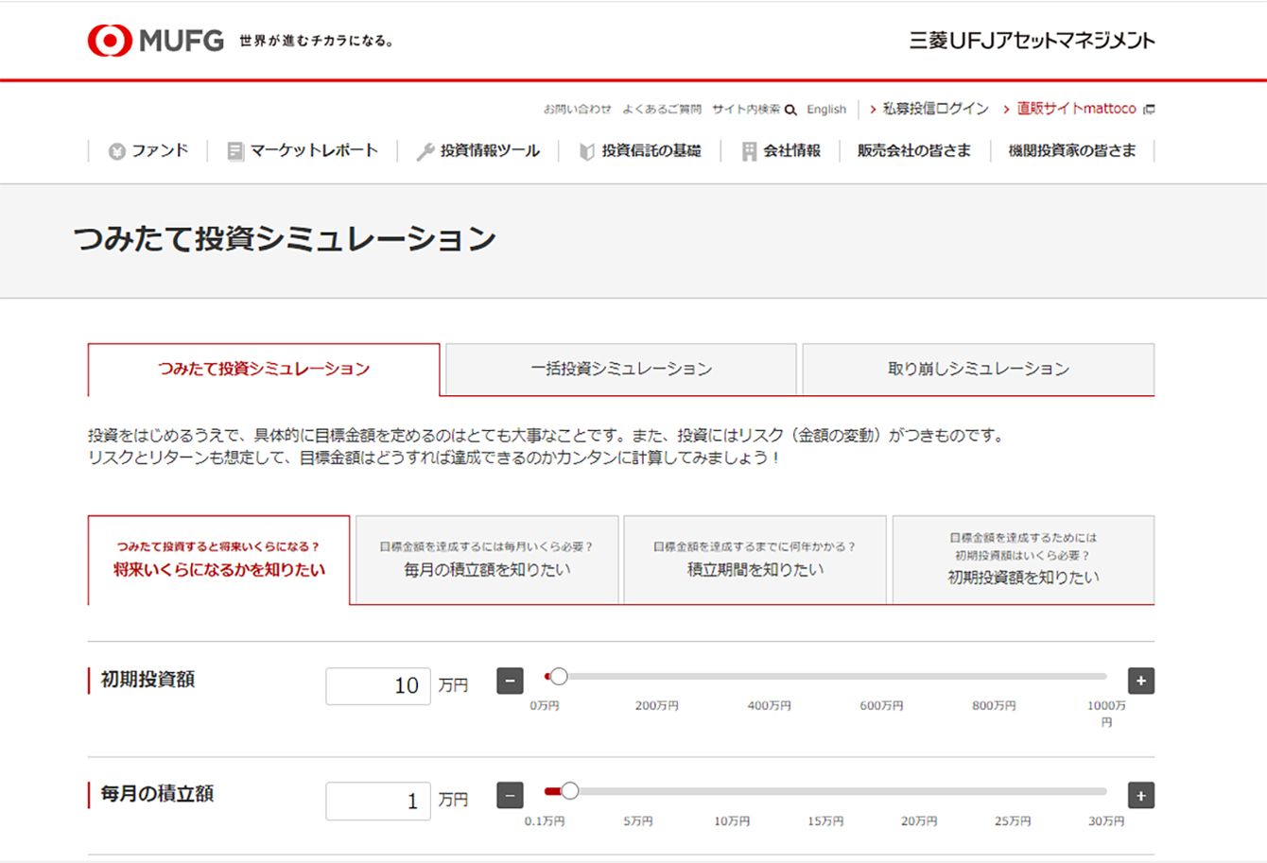
Task: Decrease 毎月の積立額 with minus button
Action: tap(510, 796)
